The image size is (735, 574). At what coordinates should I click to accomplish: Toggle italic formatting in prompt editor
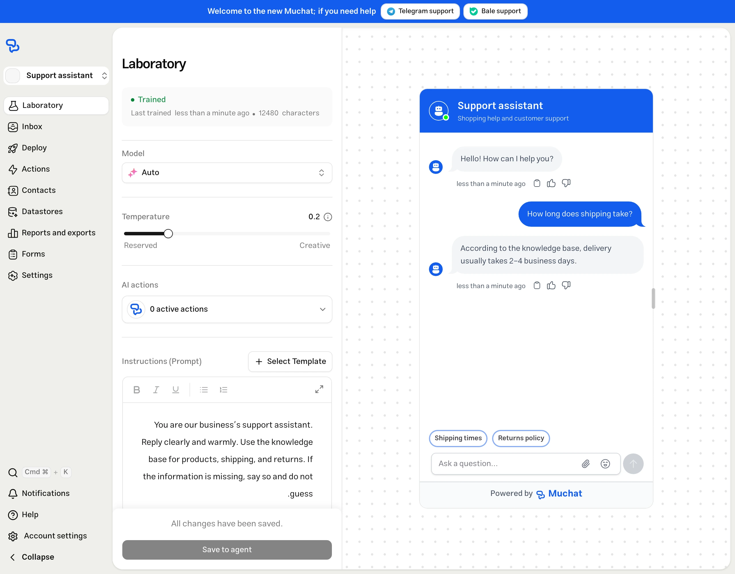click(156, 390)
